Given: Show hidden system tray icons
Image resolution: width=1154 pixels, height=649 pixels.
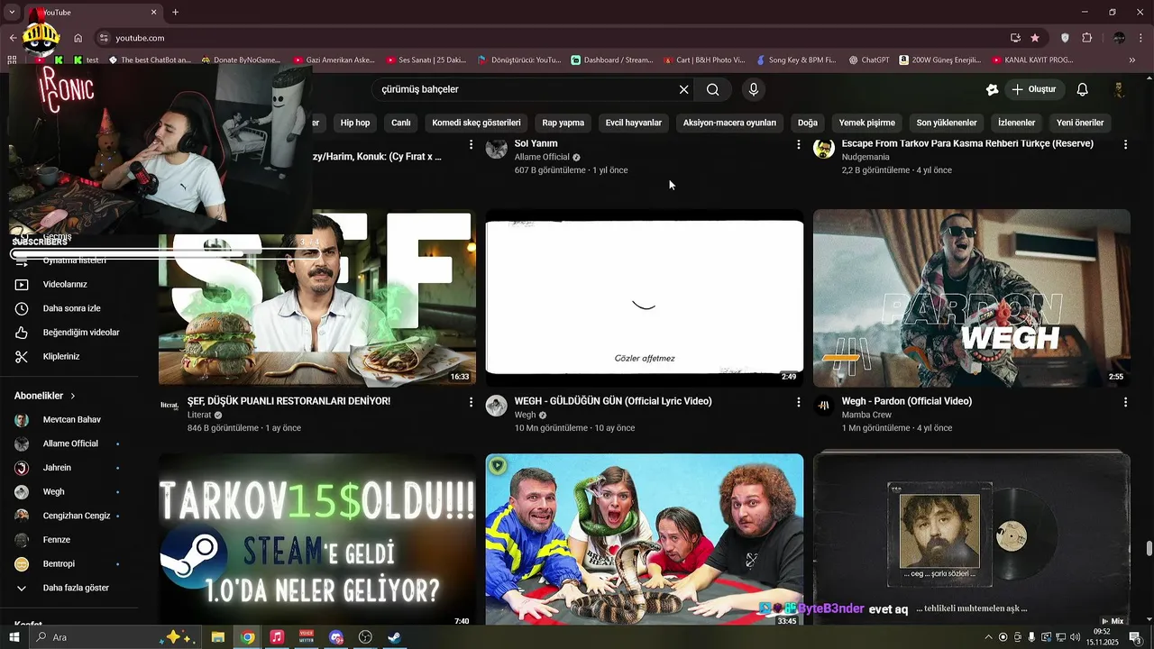Looking at the screenshot, I should coord(988,637).
